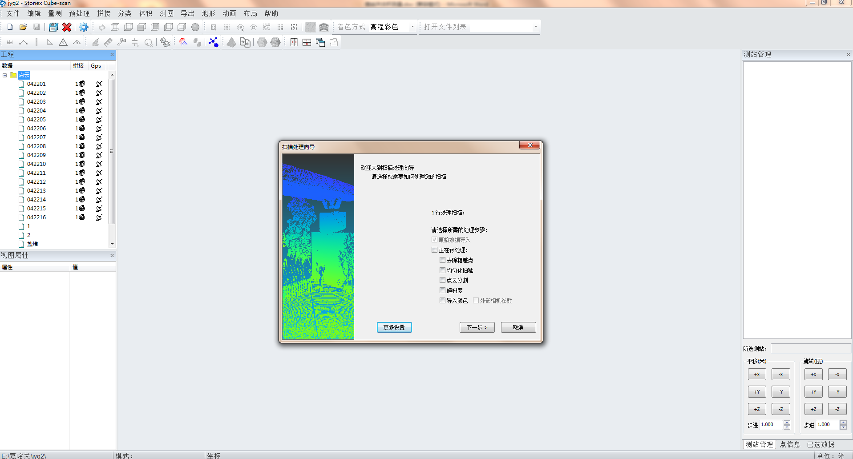The image size is (853, 459).
Task: Click the 下一步 button in wizard
Action: (x=477, y=327)
